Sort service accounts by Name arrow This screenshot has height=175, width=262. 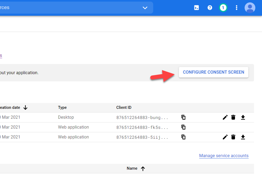point(143,169)
